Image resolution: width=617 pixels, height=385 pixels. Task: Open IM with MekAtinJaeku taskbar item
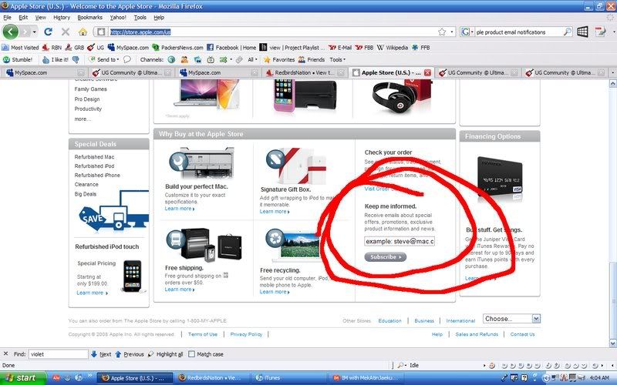point(367,378)
